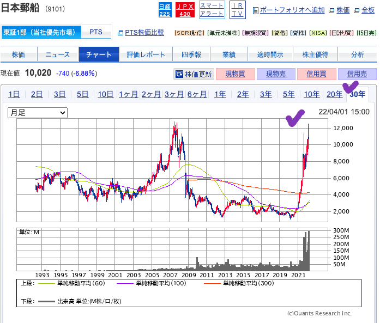Screen dimensions: 380x323
Task: Open PTS株価比較 link
Action: pos(144,33)
